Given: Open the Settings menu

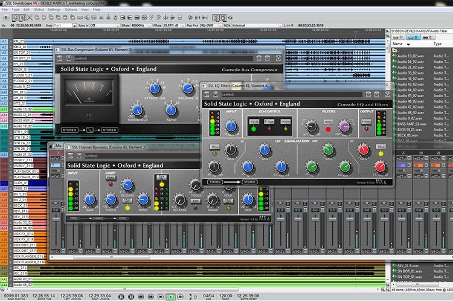Looking at the screenshot, I should point(54,10).
